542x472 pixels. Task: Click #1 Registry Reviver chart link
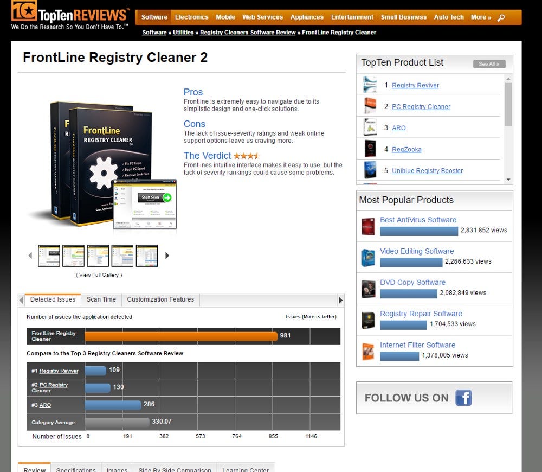click(x=59, y=371)
